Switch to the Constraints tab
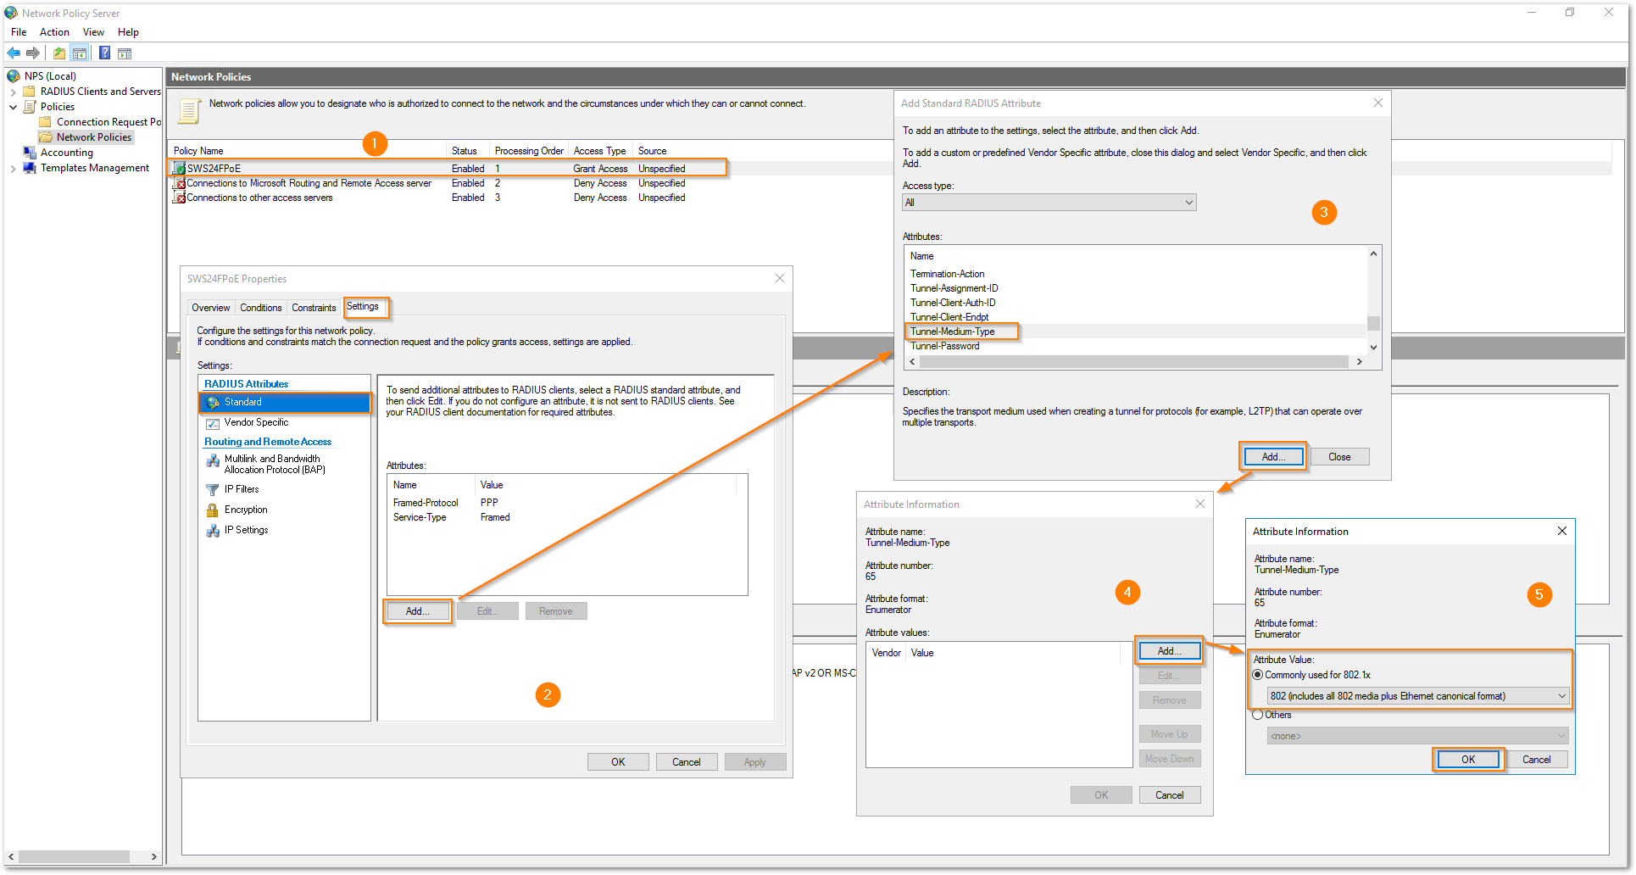 click(x=314, y=308)
